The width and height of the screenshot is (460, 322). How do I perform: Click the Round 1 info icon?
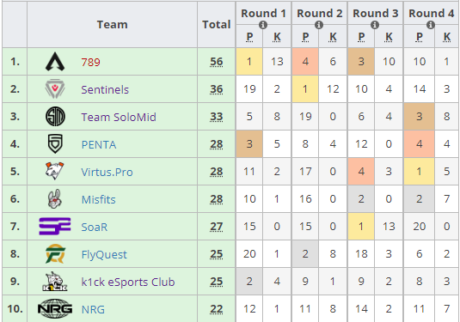[x=263, y=25]
